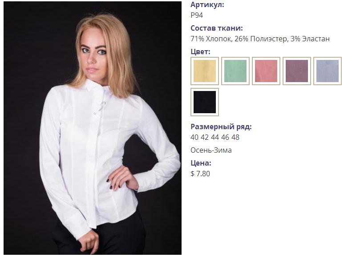Select size 48 in the size row

[x=235, y=137]
